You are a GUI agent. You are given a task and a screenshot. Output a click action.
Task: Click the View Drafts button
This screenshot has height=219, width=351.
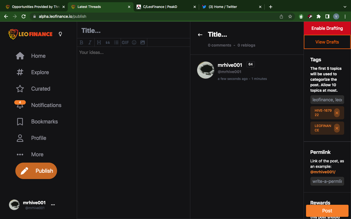point(327,42)
